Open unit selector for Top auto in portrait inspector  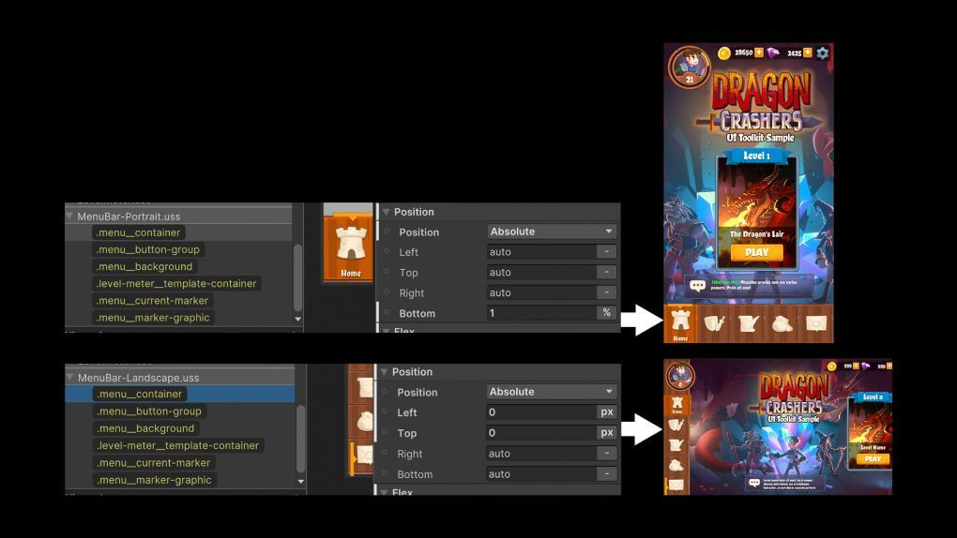pyautogui.click(x=607, y=272)
